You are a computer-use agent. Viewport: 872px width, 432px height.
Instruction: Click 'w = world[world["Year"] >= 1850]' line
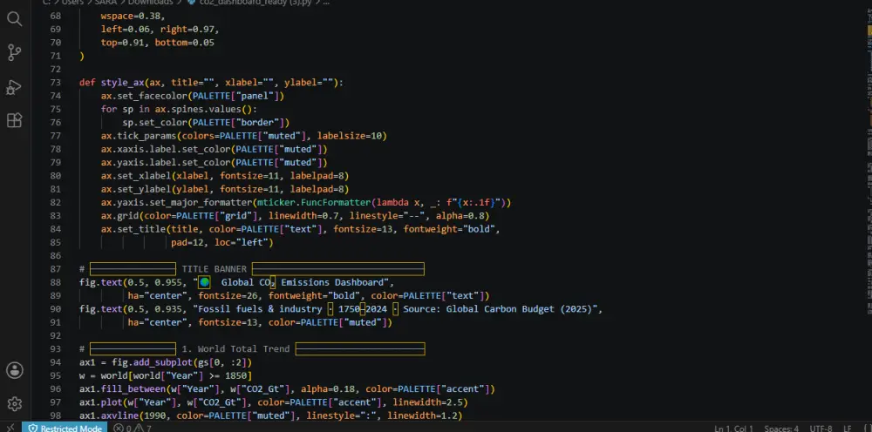165,375
